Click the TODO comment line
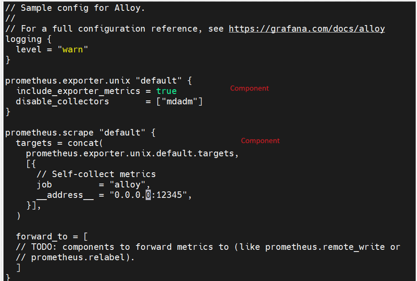Screen dimensions: 417x281 point(208,247)
